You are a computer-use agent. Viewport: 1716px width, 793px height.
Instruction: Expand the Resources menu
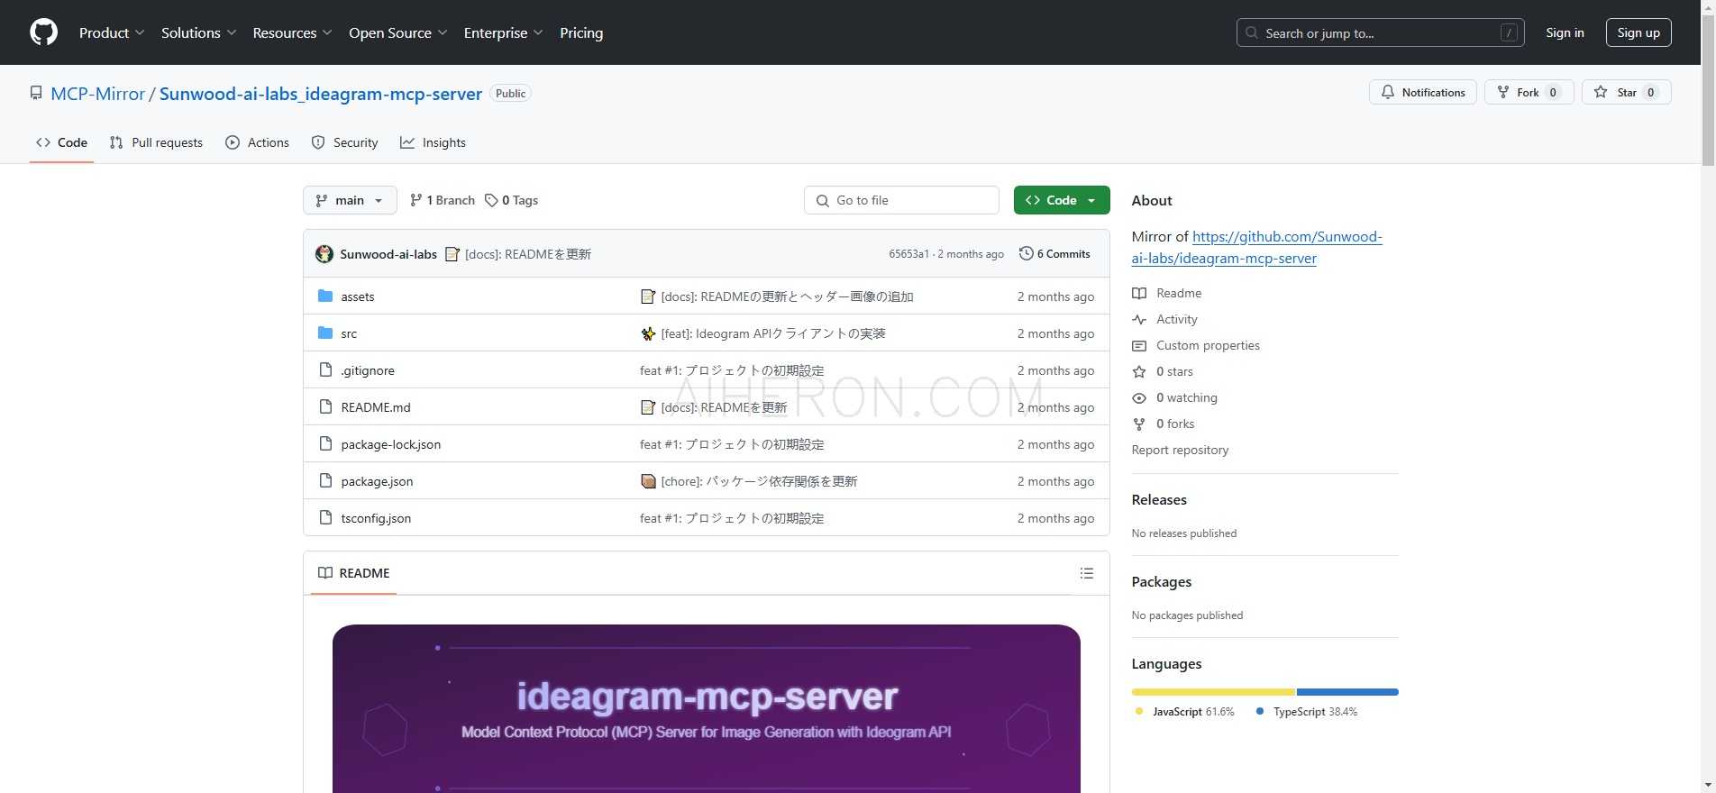(x=293, y=32)
